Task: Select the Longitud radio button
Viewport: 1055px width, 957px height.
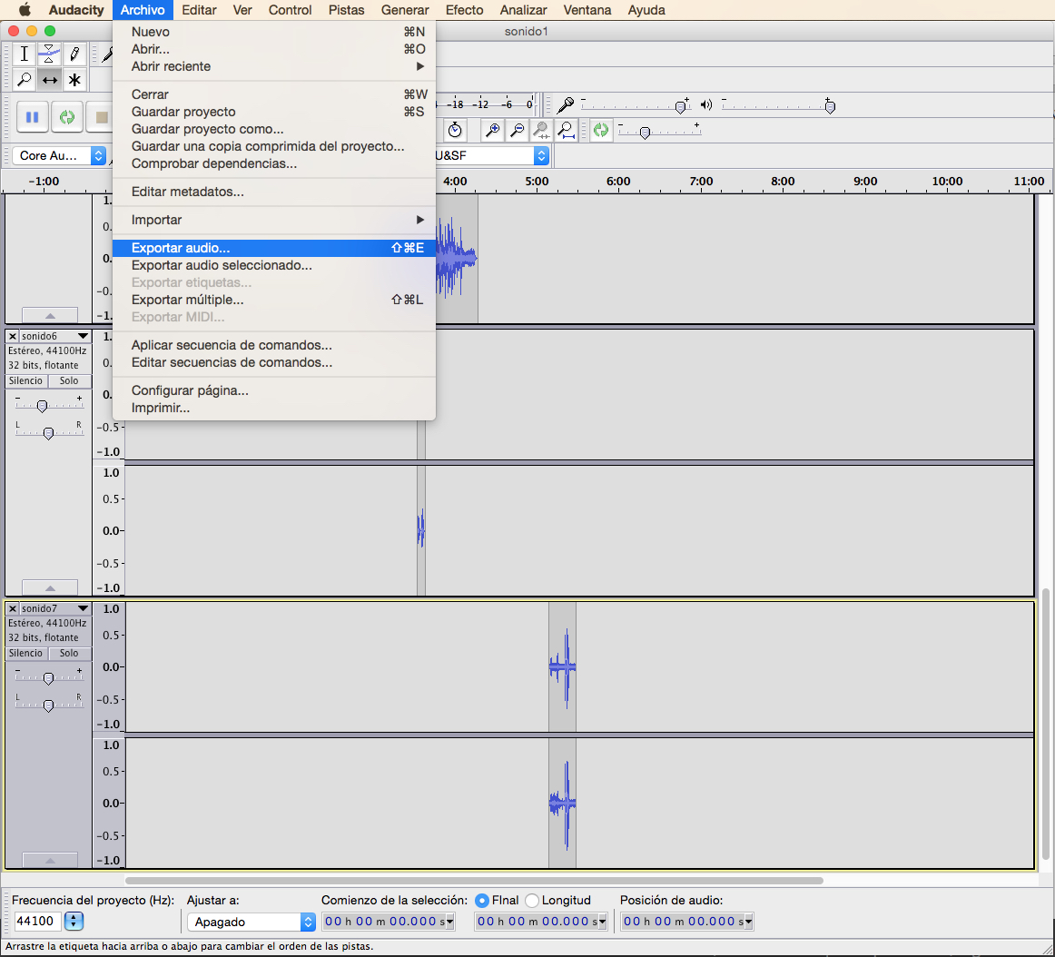Action: tap(532, 901)
